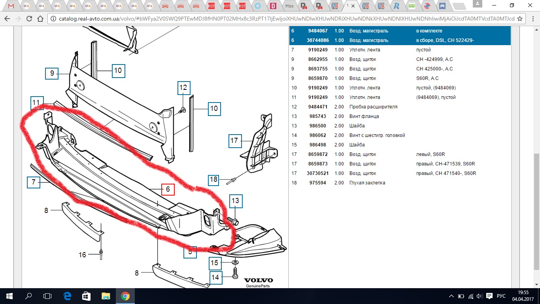Open the Chrome user profile icon
Image resolution: width=540 pixels, height=304 pixels.
(478, 5)
